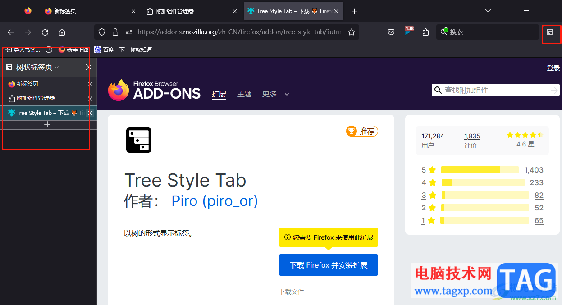Select the 5-star rating bar

[x=480, y=170]
